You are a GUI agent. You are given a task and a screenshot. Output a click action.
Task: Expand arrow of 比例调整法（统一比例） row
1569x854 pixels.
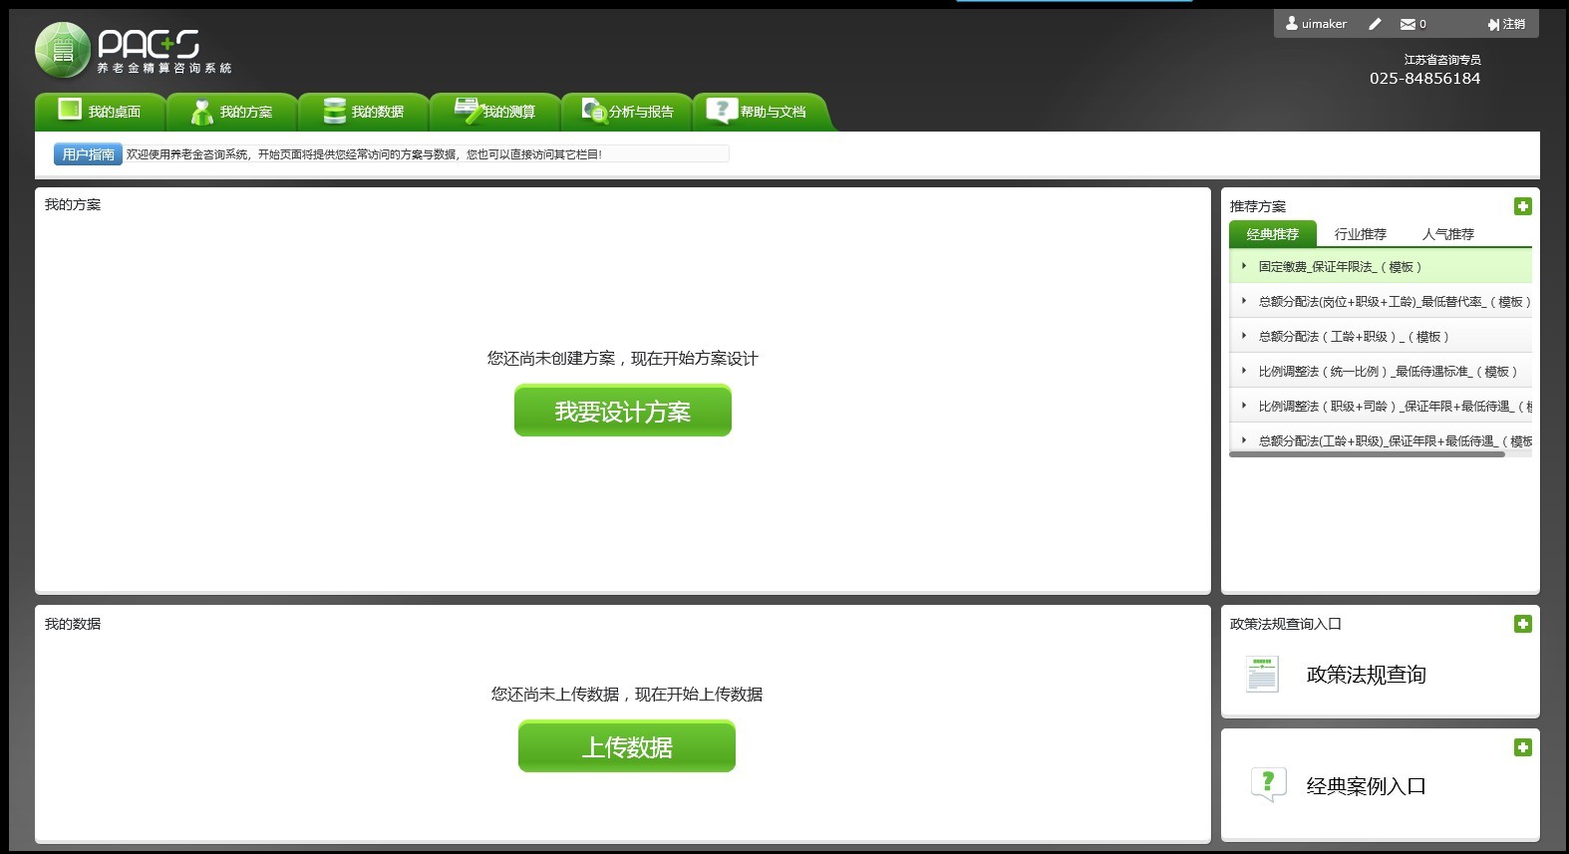(x=1244, y=371)
